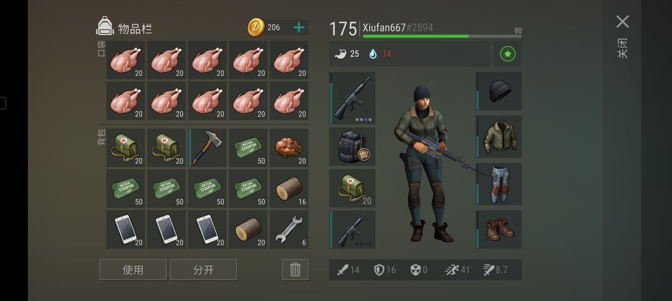This screenshot has width=672, height=301.
Task: Select the primary assault rifle slot
Action: point(352,98)
